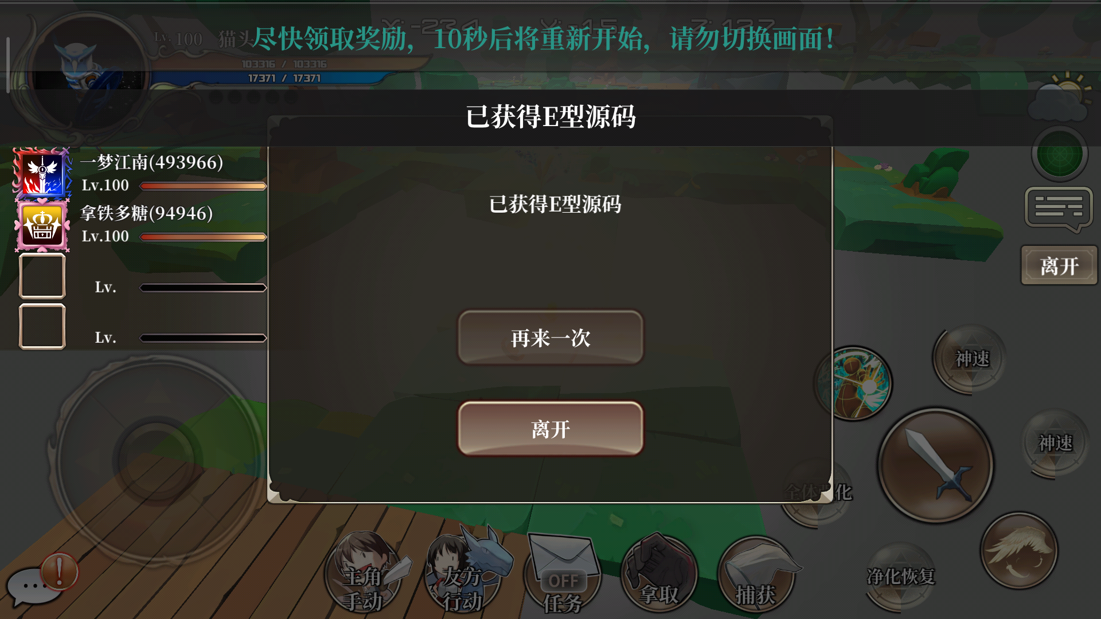Open the chat log speech-lines icon
1101x619 pixels.
(x=1059, y=209)
